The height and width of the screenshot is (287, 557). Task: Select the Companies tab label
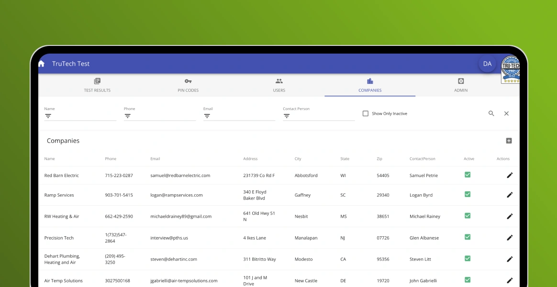(x=370, y=90)
